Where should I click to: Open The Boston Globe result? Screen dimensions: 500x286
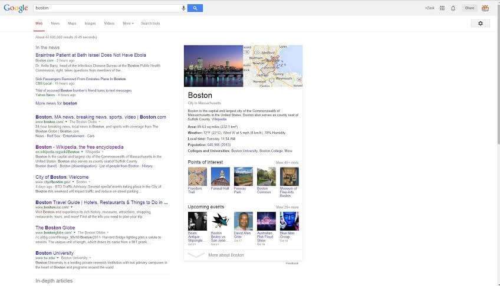[55, 228]
